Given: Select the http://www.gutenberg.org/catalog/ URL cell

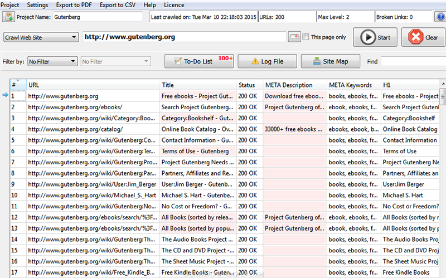Looking at the screenshot, I should click(93, 129).
